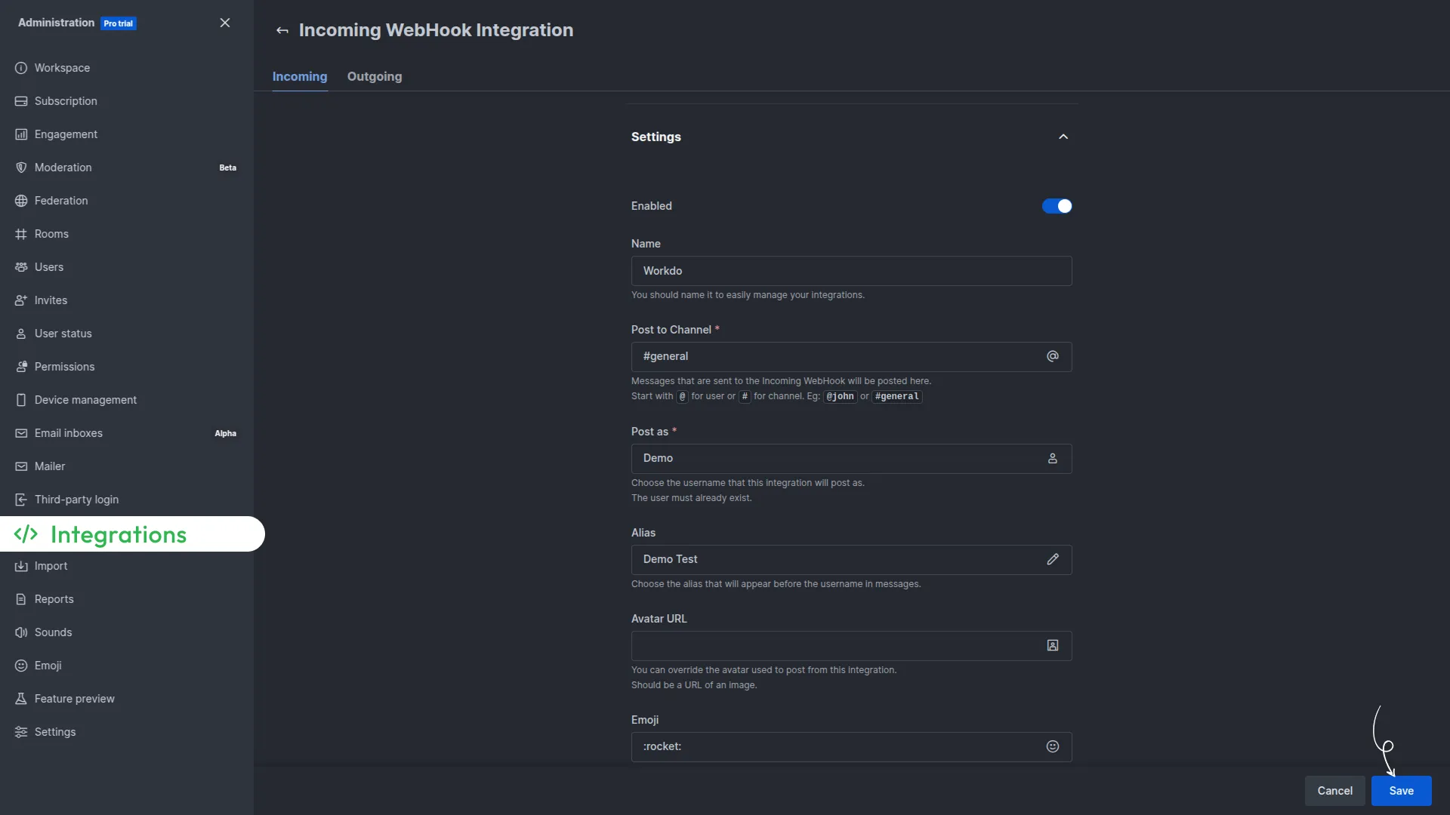Click the shield icon for Moderation Beta
Viewport: 1450px width, 815px height.
coord(21,168)
